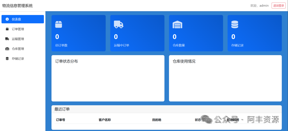Click the storage records database icon
The image size is (288, 131).
(7, 59)
